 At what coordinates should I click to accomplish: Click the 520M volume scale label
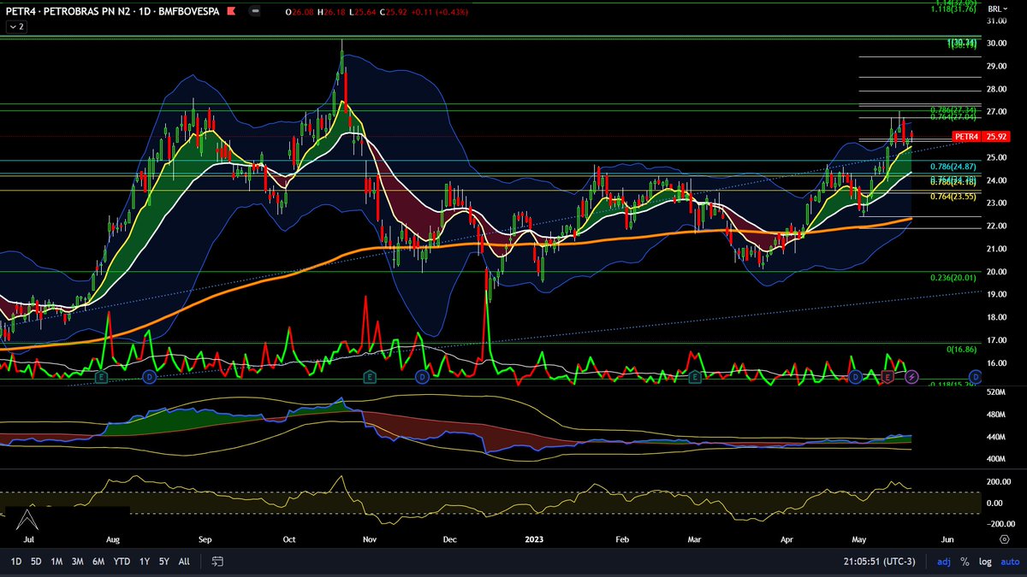[x=995, y=392]
